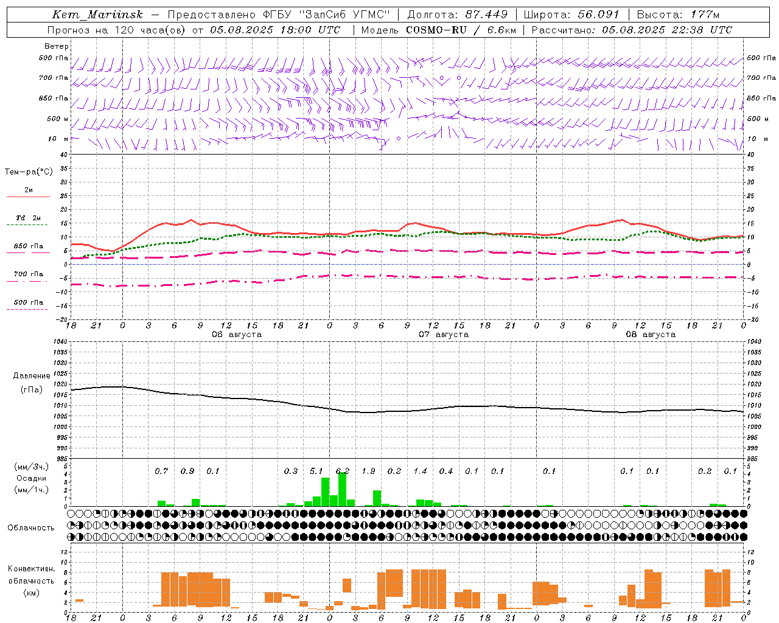Click the Давление chart label
Image resolution: width=779 pixels, height=623 pixels.
click(x=32, y=376)
